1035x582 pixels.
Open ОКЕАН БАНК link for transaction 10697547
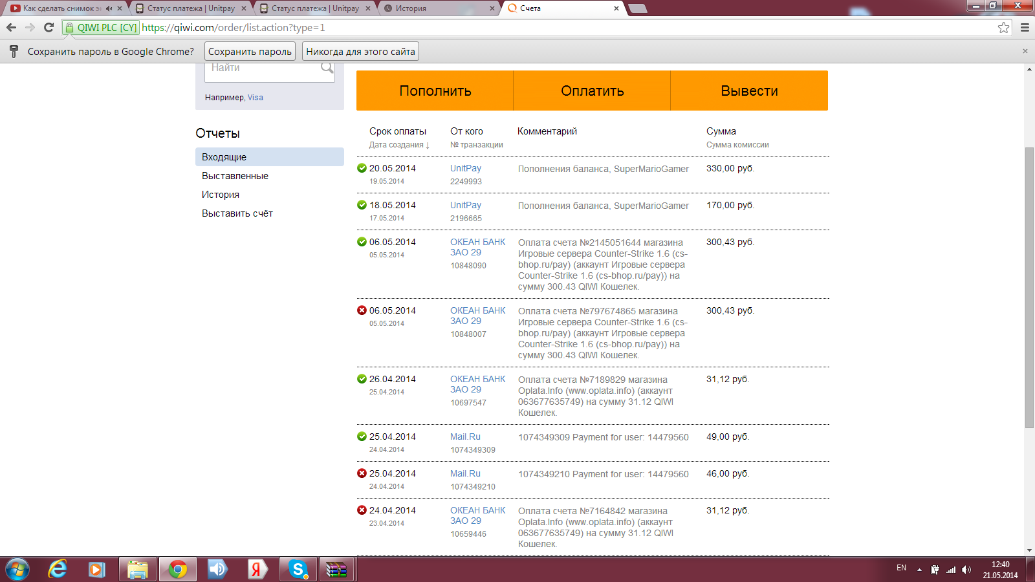[478, 384]
